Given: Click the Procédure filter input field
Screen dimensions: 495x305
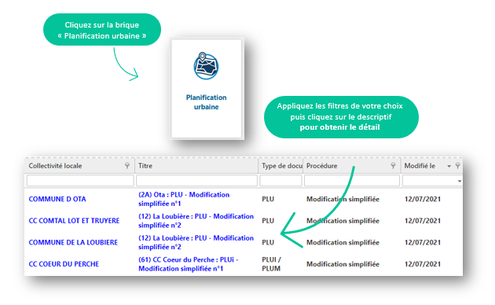Looking at the screenshot, I should [352, 181].
